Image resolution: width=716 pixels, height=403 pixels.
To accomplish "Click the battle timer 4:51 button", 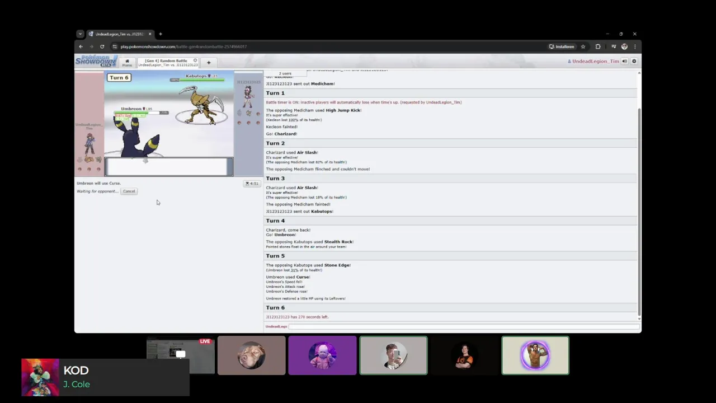I will pos(252,184).
